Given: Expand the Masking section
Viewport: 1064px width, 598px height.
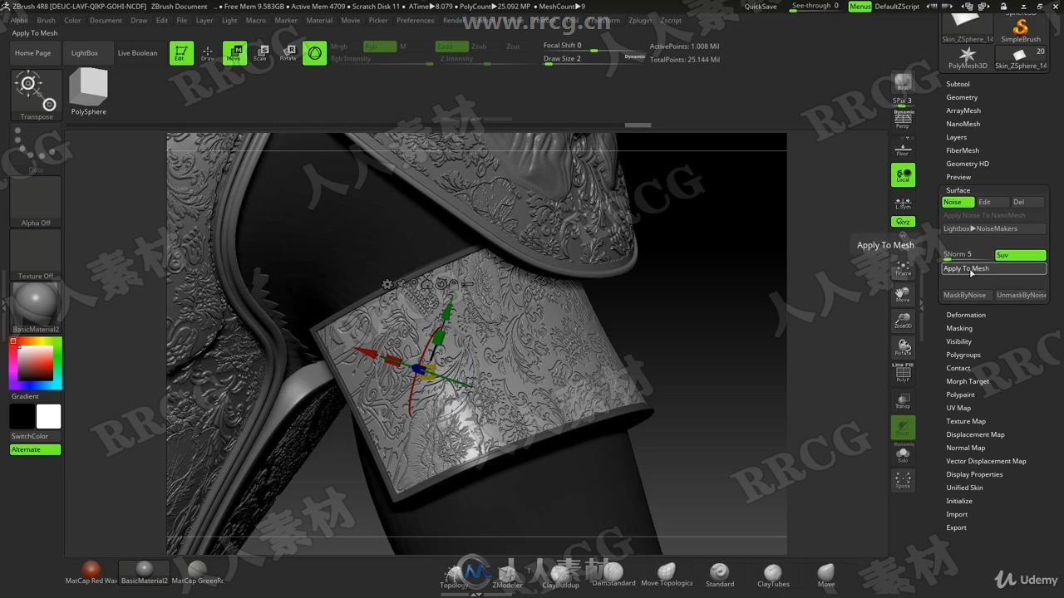Looking at the screenshot, I should [x=959, y=328].
